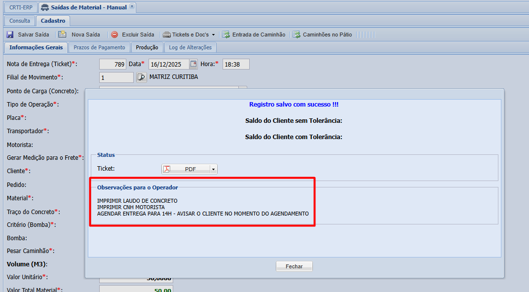
Task: Click the AGENDAR ENTREGA PARA 14H line
Action: 203,214
